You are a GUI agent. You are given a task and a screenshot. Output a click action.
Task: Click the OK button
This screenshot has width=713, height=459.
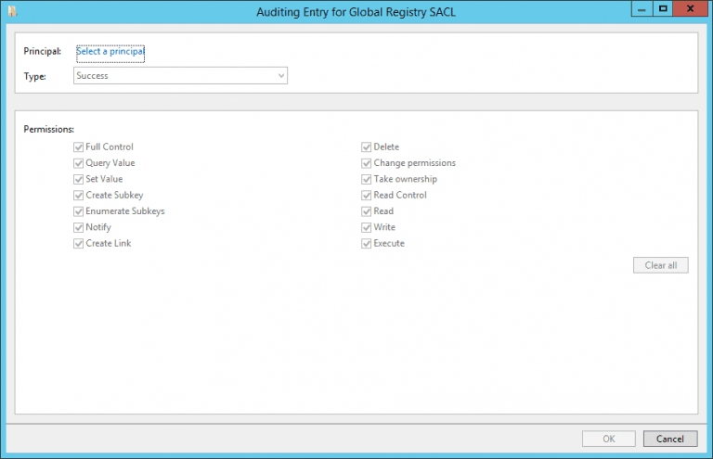608,439
